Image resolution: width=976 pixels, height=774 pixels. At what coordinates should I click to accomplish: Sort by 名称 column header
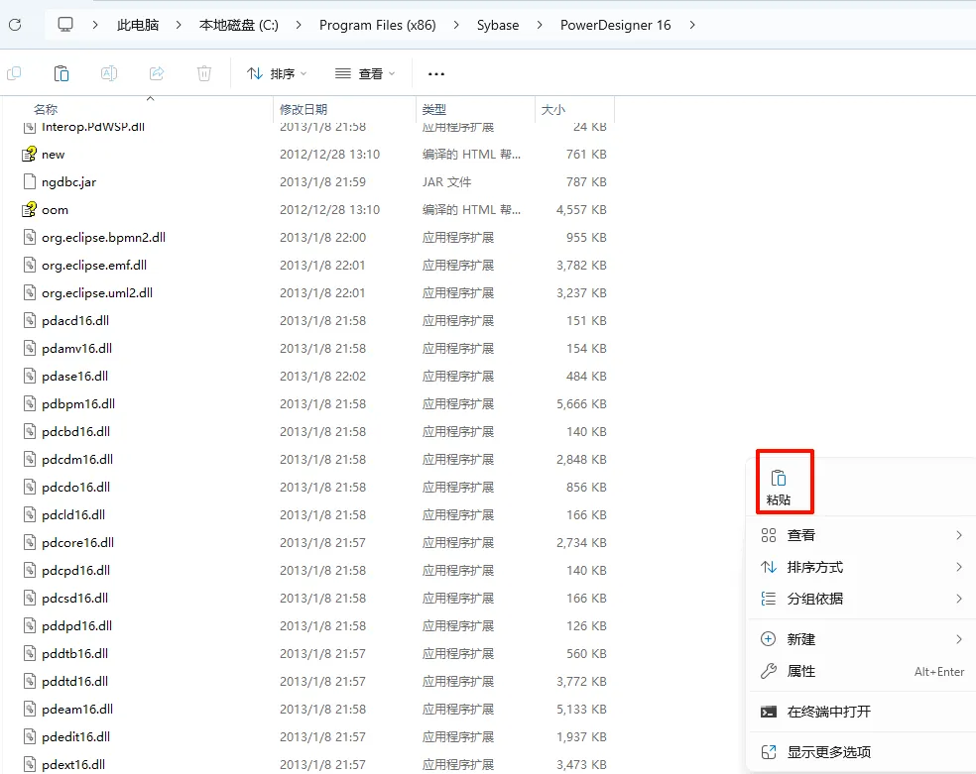point(46,109)
